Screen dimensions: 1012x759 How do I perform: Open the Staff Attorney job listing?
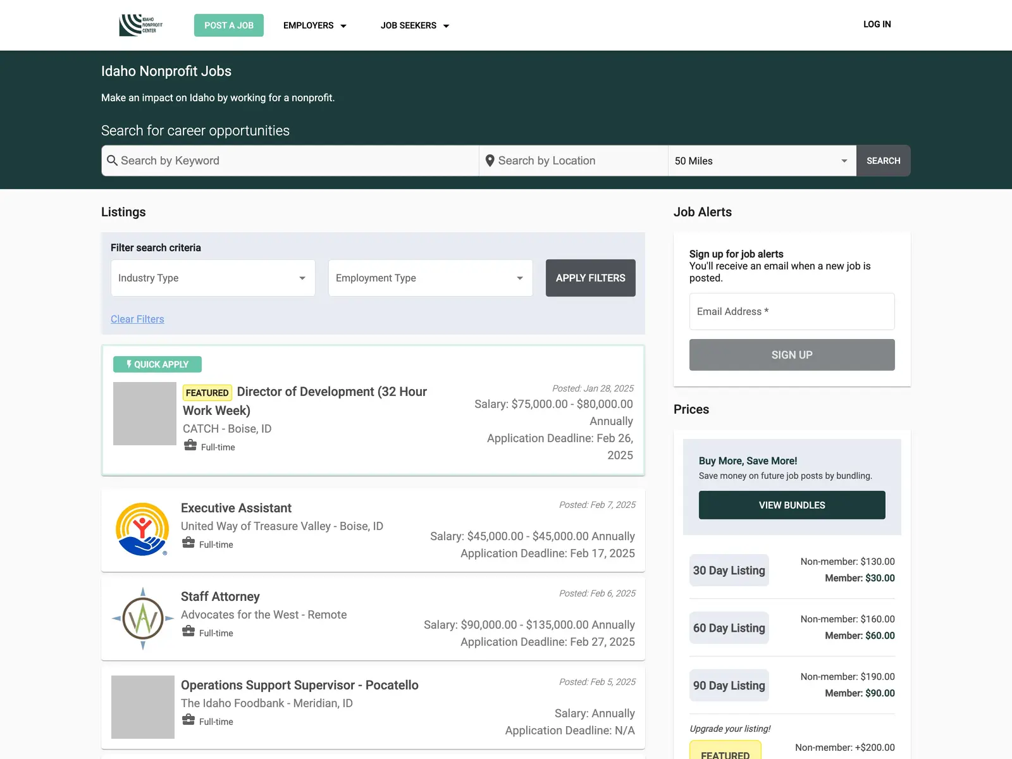220,596
